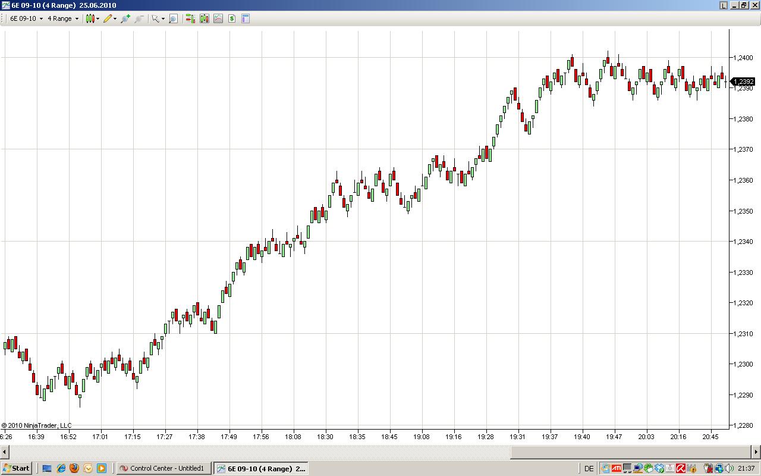Click the safely remove hardware tray icon
Viewport: 761px width, 476px height.
[708, 468]
